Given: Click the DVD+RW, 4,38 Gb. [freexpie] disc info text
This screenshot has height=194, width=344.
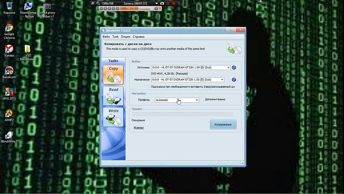Looking at the screenshot, I should tap(169, 74).
